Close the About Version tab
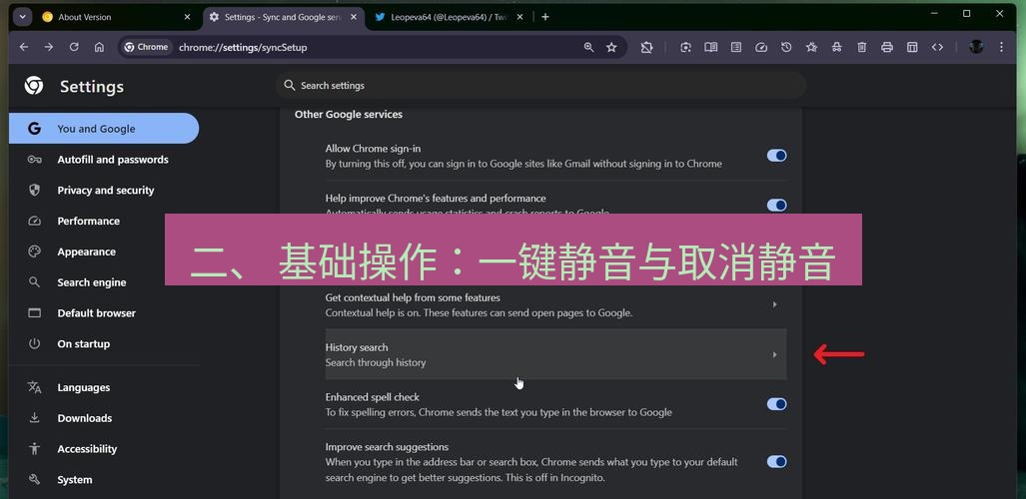 tap(187, 17)
